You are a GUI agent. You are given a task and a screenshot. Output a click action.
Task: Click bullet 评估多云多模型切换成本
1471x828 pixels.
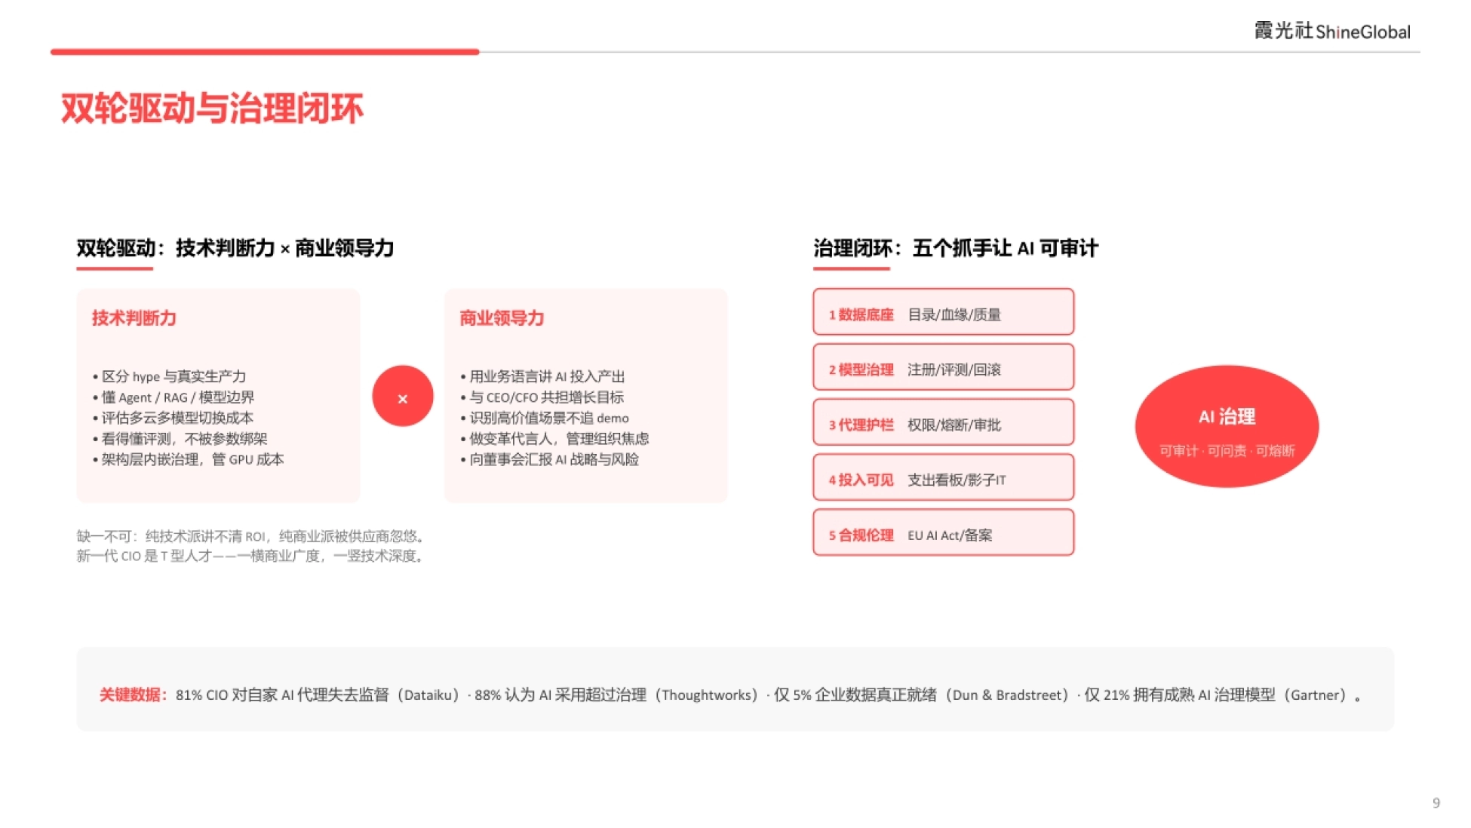[x=173, y=418]
